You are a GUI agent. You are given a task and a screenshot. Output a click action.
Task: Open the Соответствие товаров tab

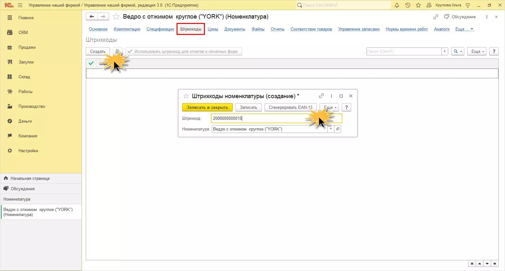click(311, 29)
